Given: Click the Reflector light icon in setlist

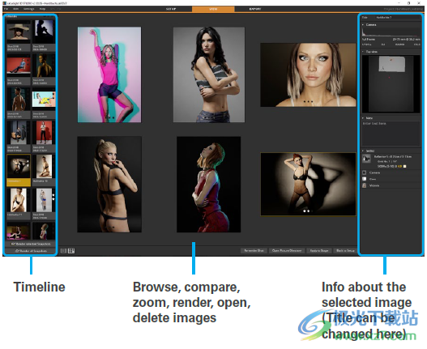Looking at the screenshot, I should [366, 159].
